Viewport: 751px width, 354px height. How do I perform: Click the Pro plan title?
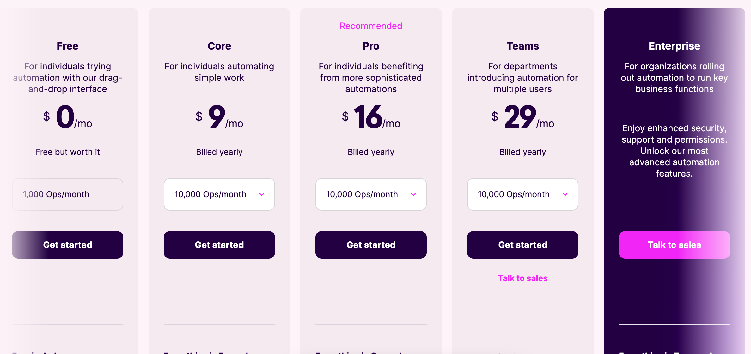click(x=371, y=46)
